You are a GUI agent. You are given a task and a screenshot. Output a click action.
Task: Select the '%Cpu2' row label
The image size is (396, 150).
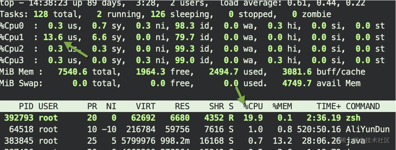tap(12, 49)
